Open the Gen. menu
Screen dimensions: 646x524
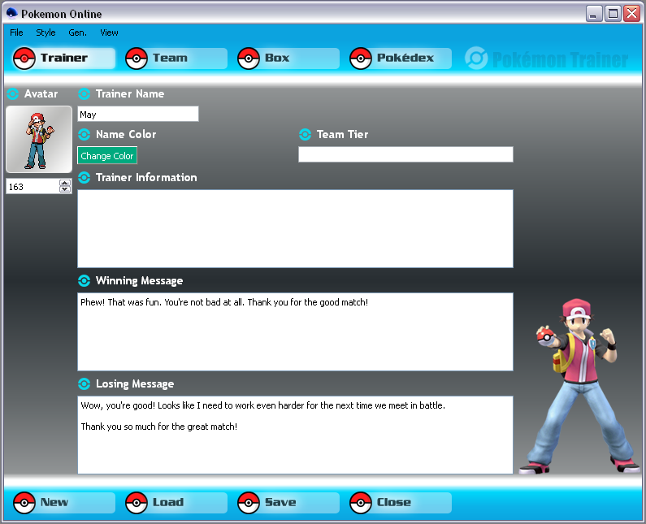(77, 32)
